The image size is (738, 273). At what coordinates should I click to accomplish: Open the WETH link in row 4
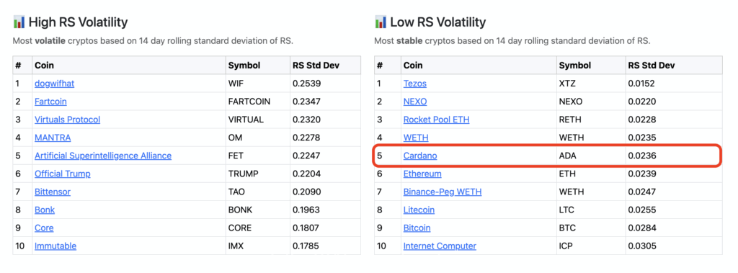click(x=416, y=138)
